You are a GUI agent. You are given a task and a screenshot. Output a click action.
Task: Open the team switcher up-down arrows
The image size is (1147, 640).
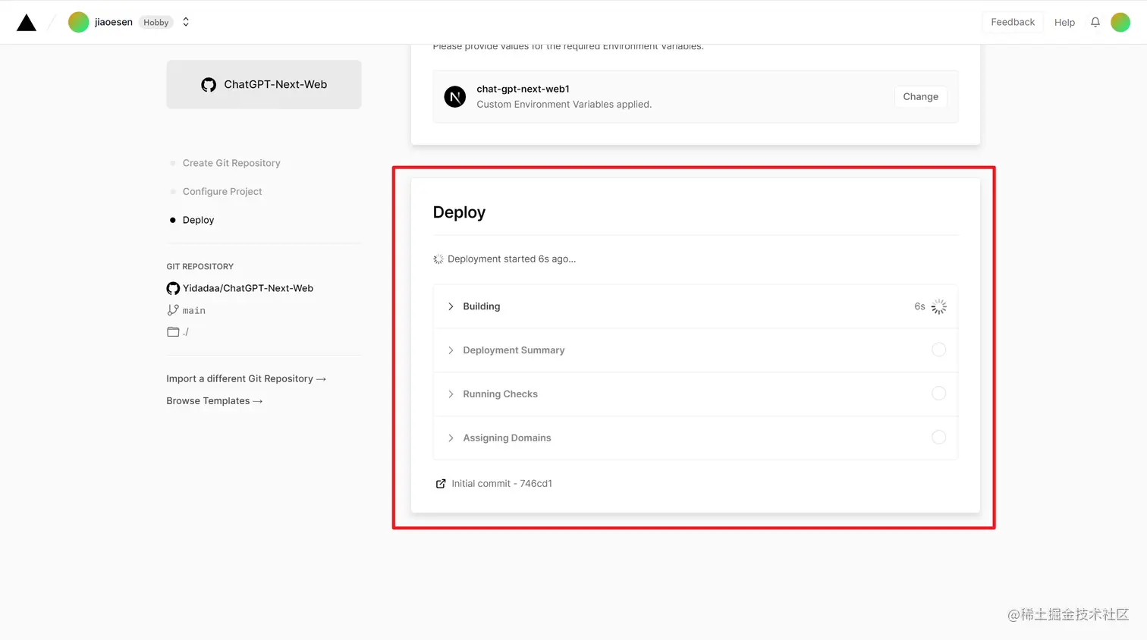[186, 22]
